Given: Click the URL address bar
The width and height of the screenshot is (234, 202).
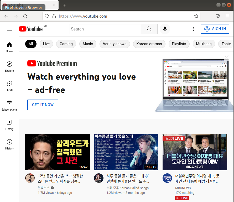Looking at the screenshot, I should [121, 16].
